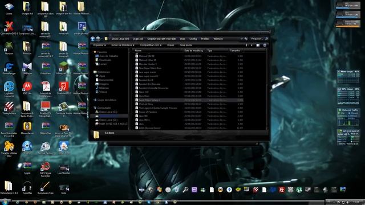Open Computador in navigation pane
Screen dimensions: 365x205
click(x=104, y=108)
